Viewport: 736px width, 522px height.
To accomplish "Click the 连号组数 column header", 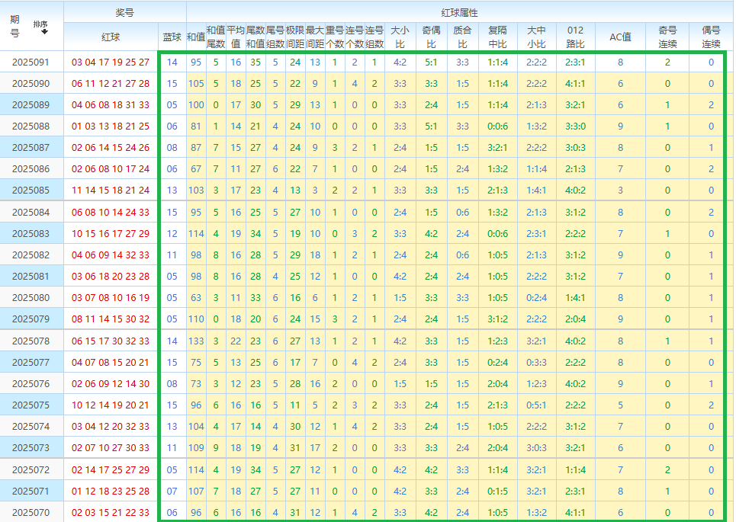I will pyautogui.click(x=374, y=37).
